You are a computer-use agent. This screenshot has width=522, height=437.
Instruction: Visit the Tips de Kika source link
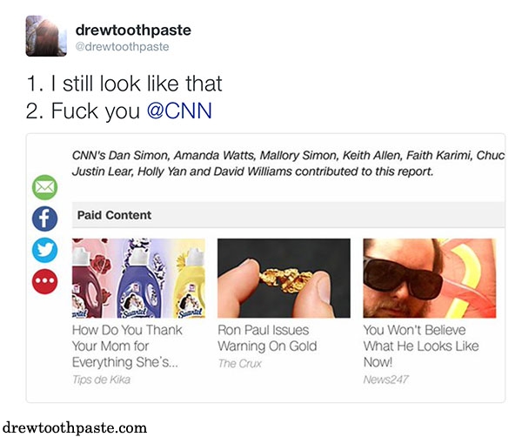(101, 380)
